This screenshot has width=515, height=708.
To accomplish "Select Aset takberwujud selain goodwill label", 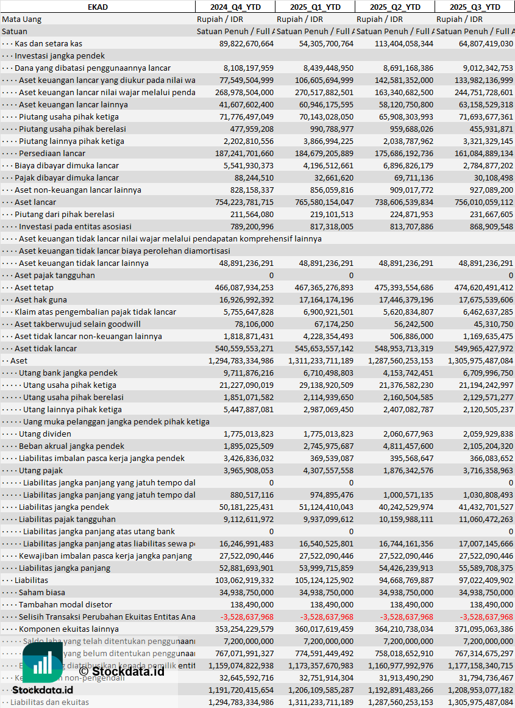I will 77,324.
